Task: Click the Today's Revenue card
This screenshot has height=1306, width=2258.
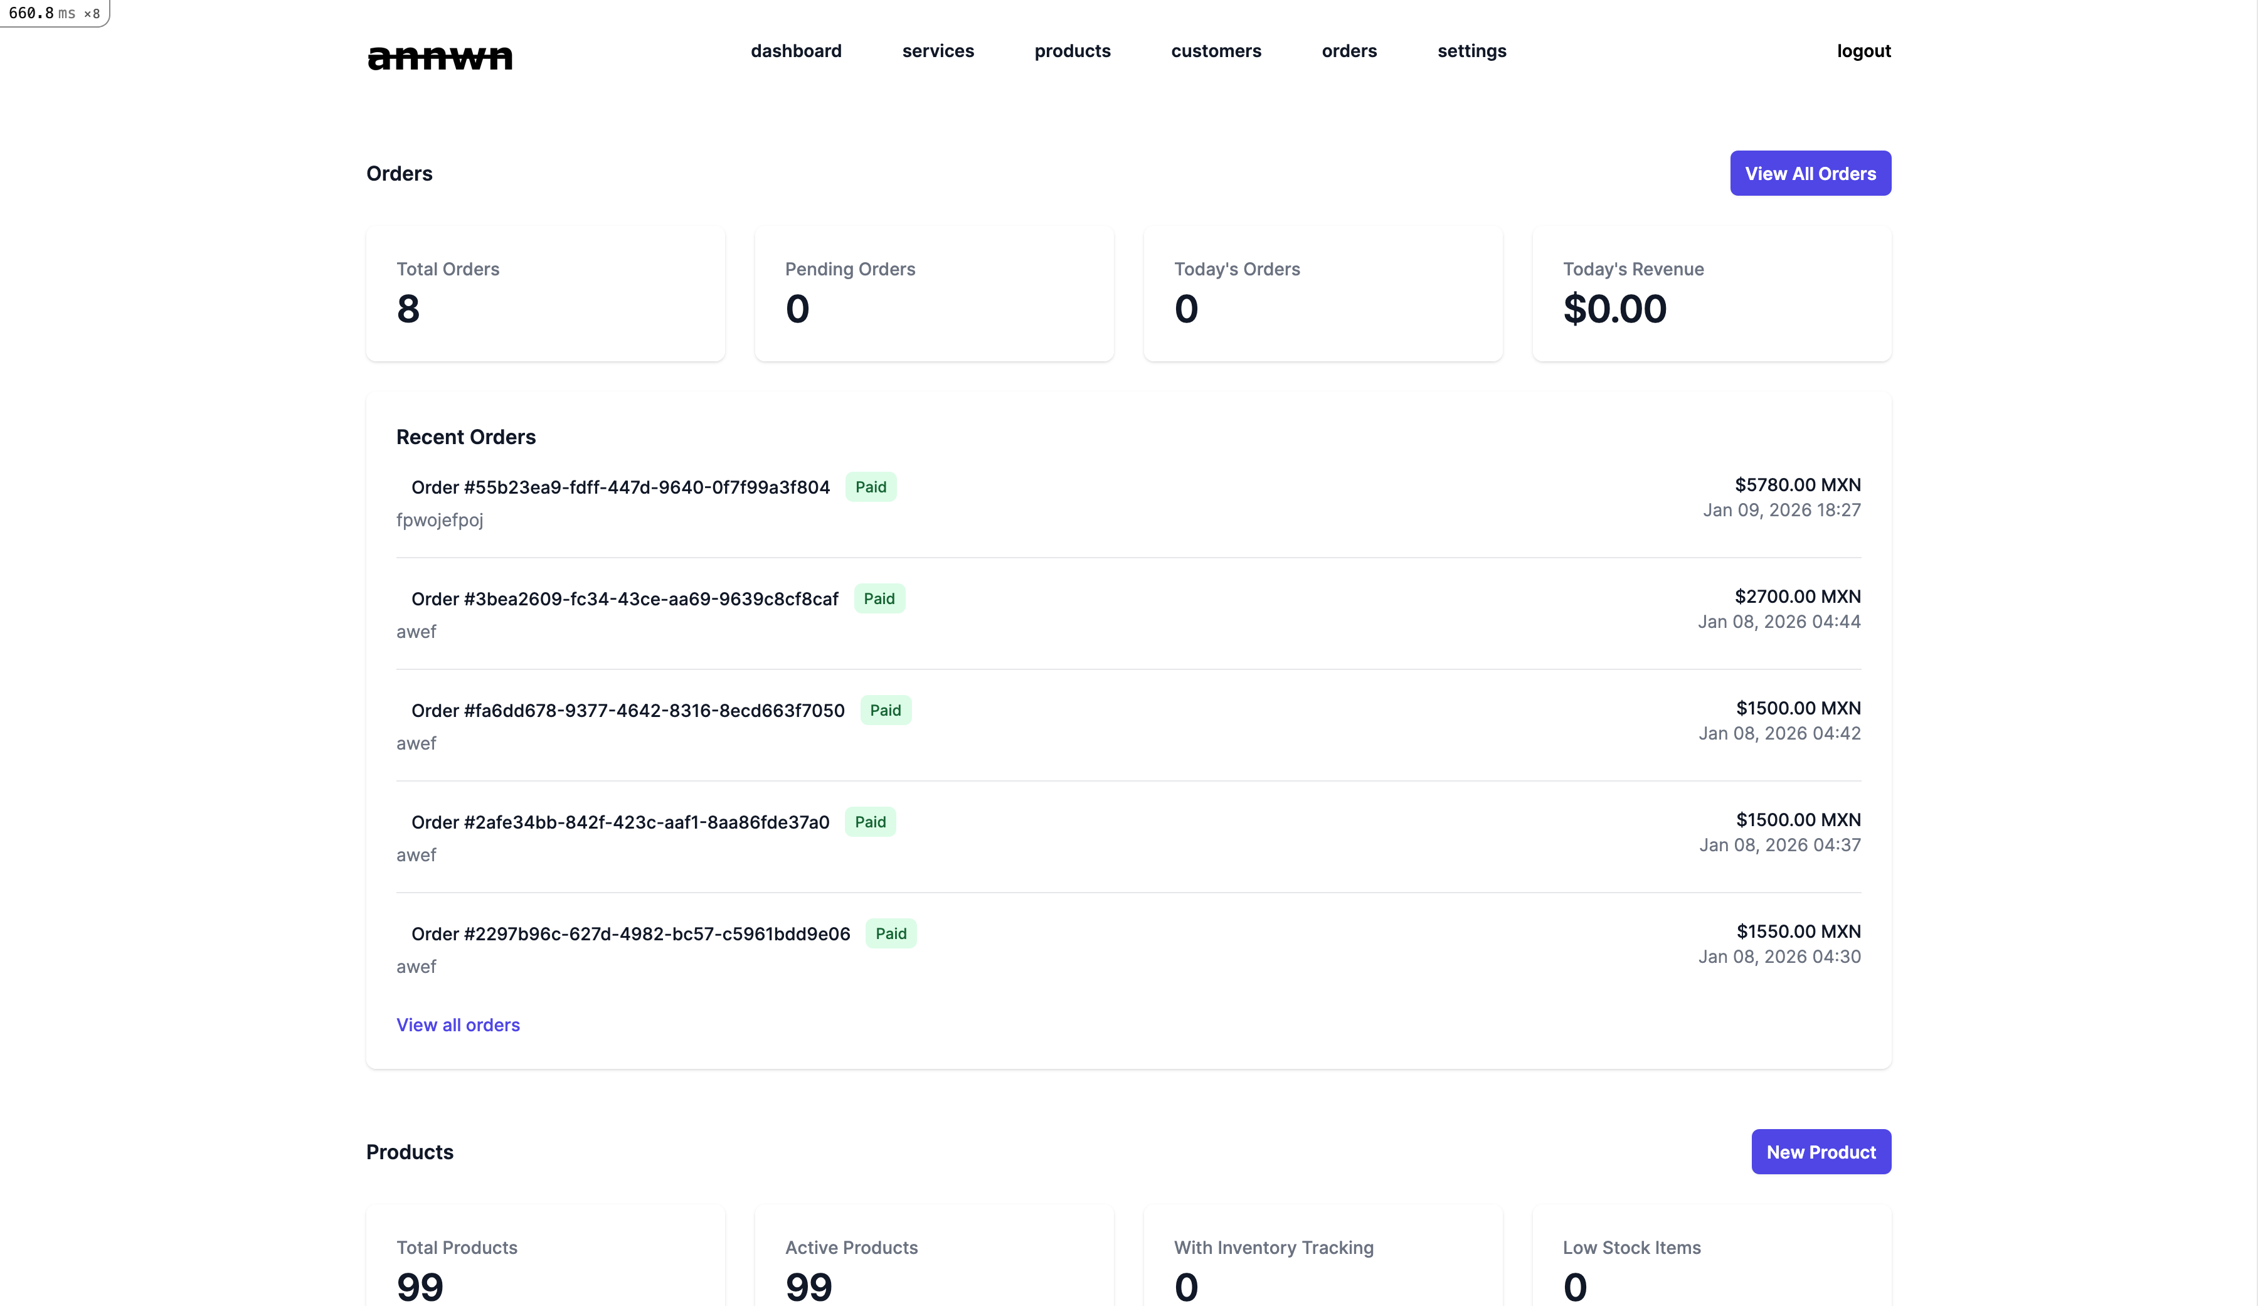Action: pyautogui.click(x=1712, y=293)
